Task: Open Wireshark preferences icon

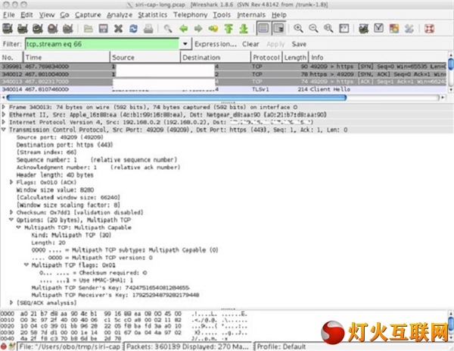Action: pyautogui.click(x=409, y=28)
